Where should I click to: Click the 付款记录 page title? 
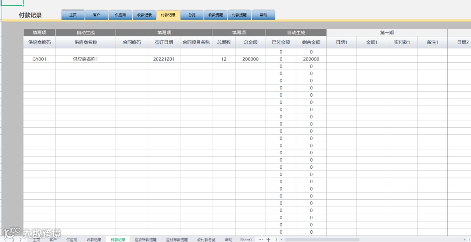click(31, 15)
